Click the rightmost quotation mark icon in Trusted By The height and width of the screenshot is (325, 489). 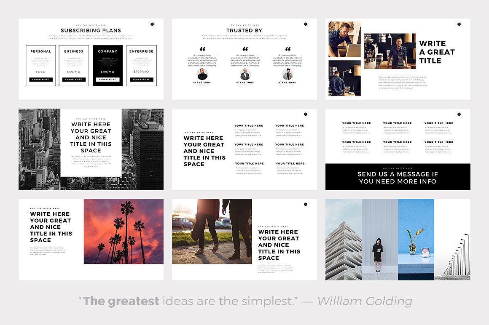[x=288, y=49]
